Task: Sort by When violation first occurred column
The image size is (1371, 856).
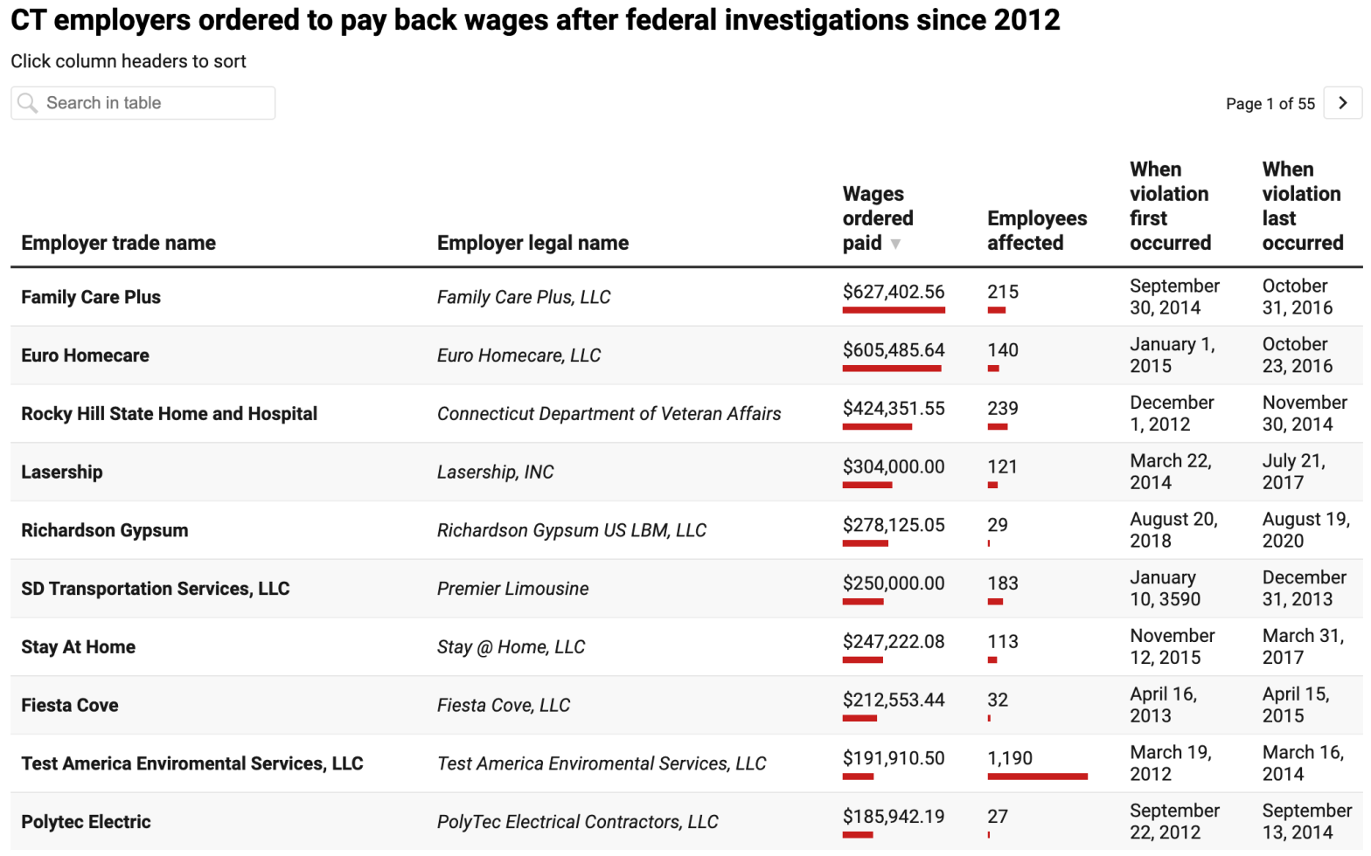Action: [1171, 205]
